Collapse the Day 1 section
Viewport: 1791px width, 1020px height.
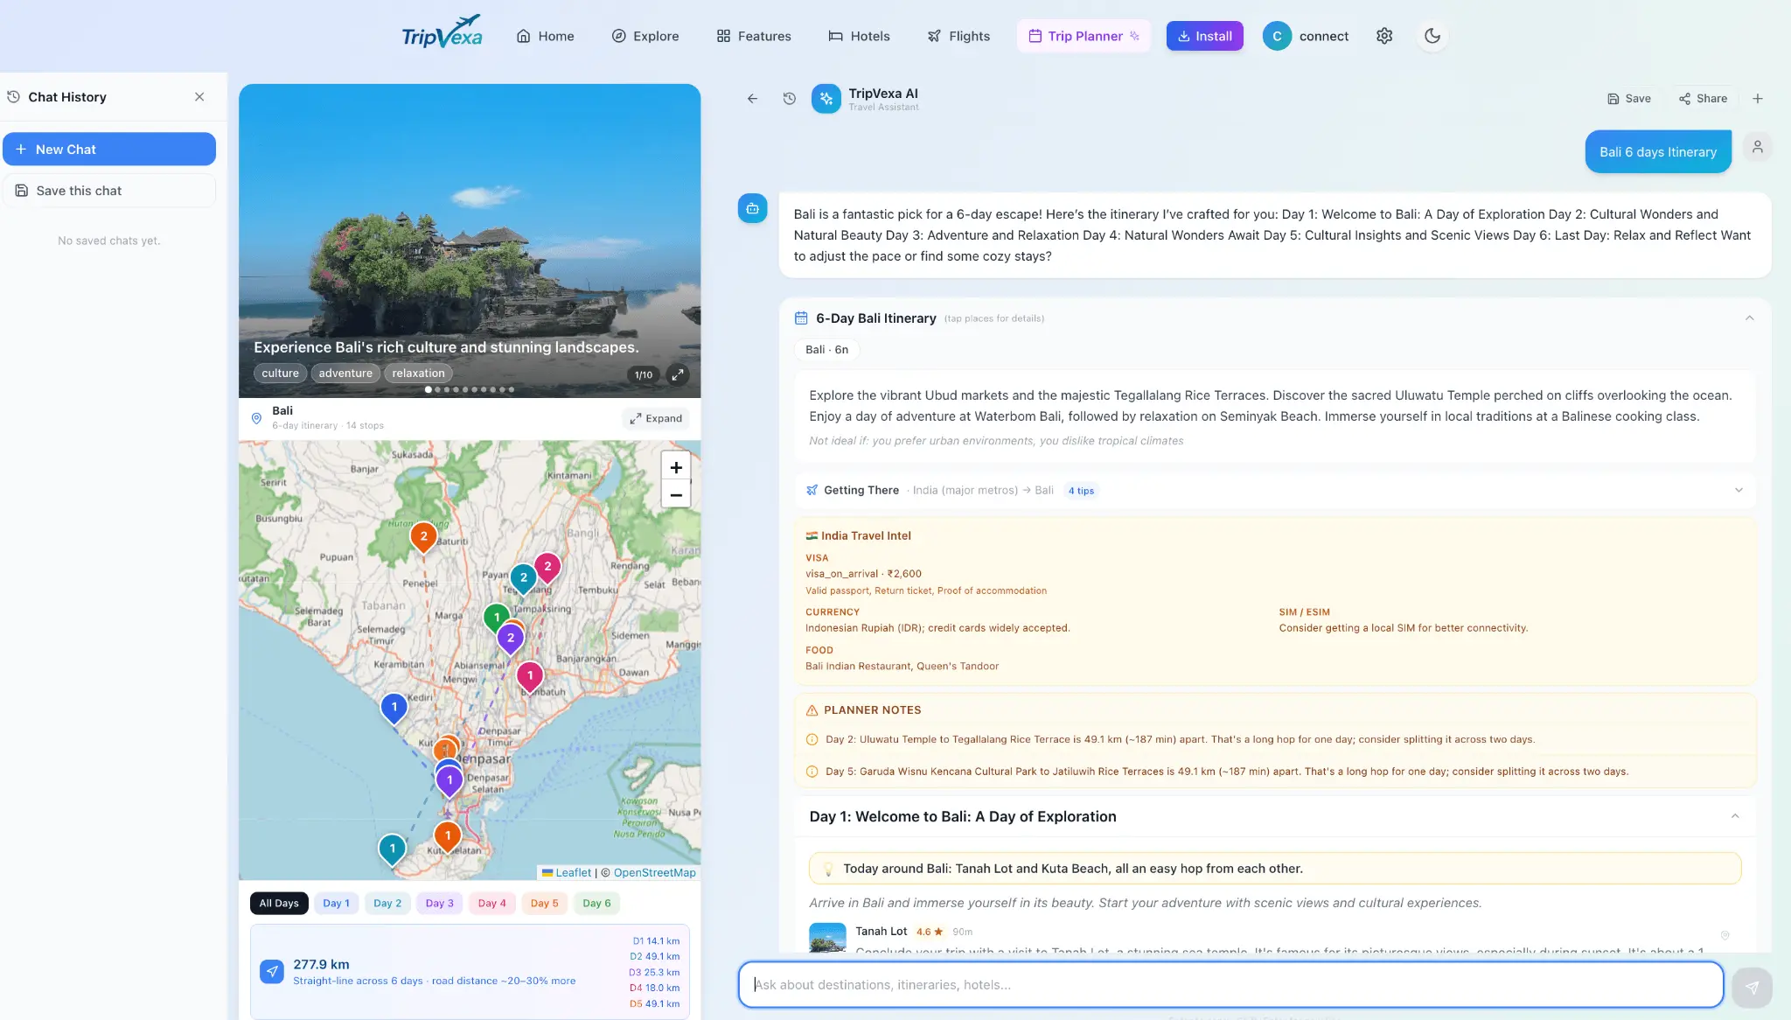click(1735, 816)
